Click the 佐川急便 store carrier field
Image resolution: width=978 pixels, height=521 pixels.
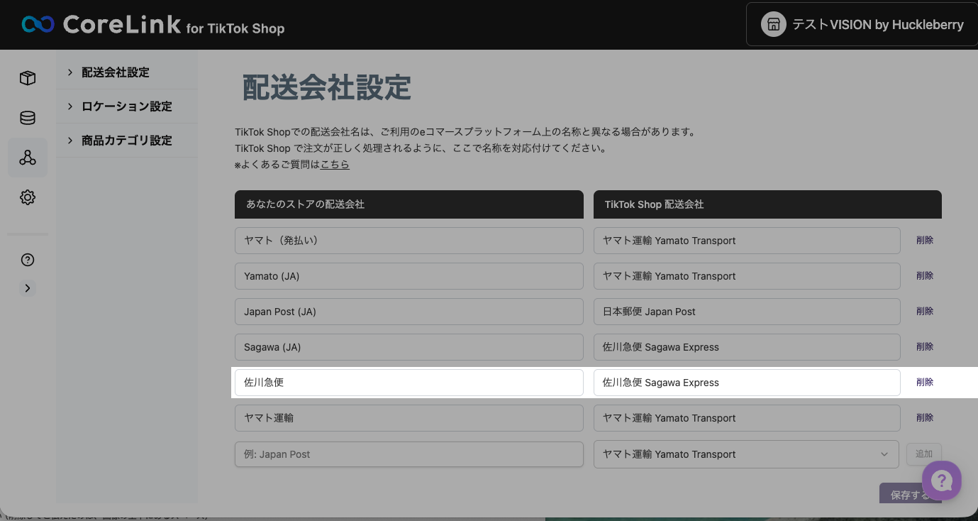409,383
